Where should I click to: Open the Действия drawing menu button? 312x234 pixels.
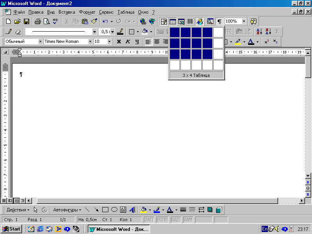click(x=18, y=210)
